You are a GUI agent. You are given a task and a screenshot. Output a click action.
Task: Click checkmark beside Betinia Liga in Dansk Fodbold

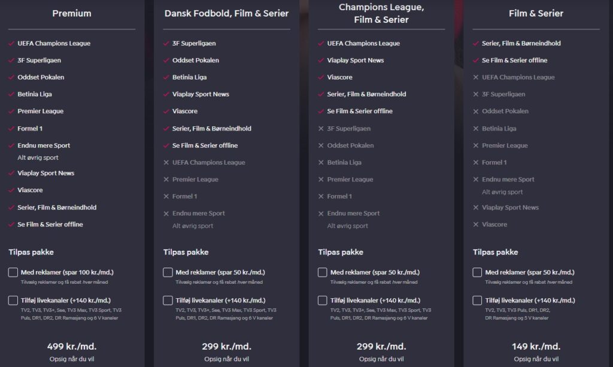pyautogui.click(x=166, y=77)
